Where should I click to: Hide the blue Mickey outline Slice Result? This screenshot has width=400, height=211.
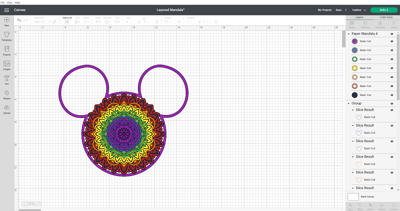392,126
